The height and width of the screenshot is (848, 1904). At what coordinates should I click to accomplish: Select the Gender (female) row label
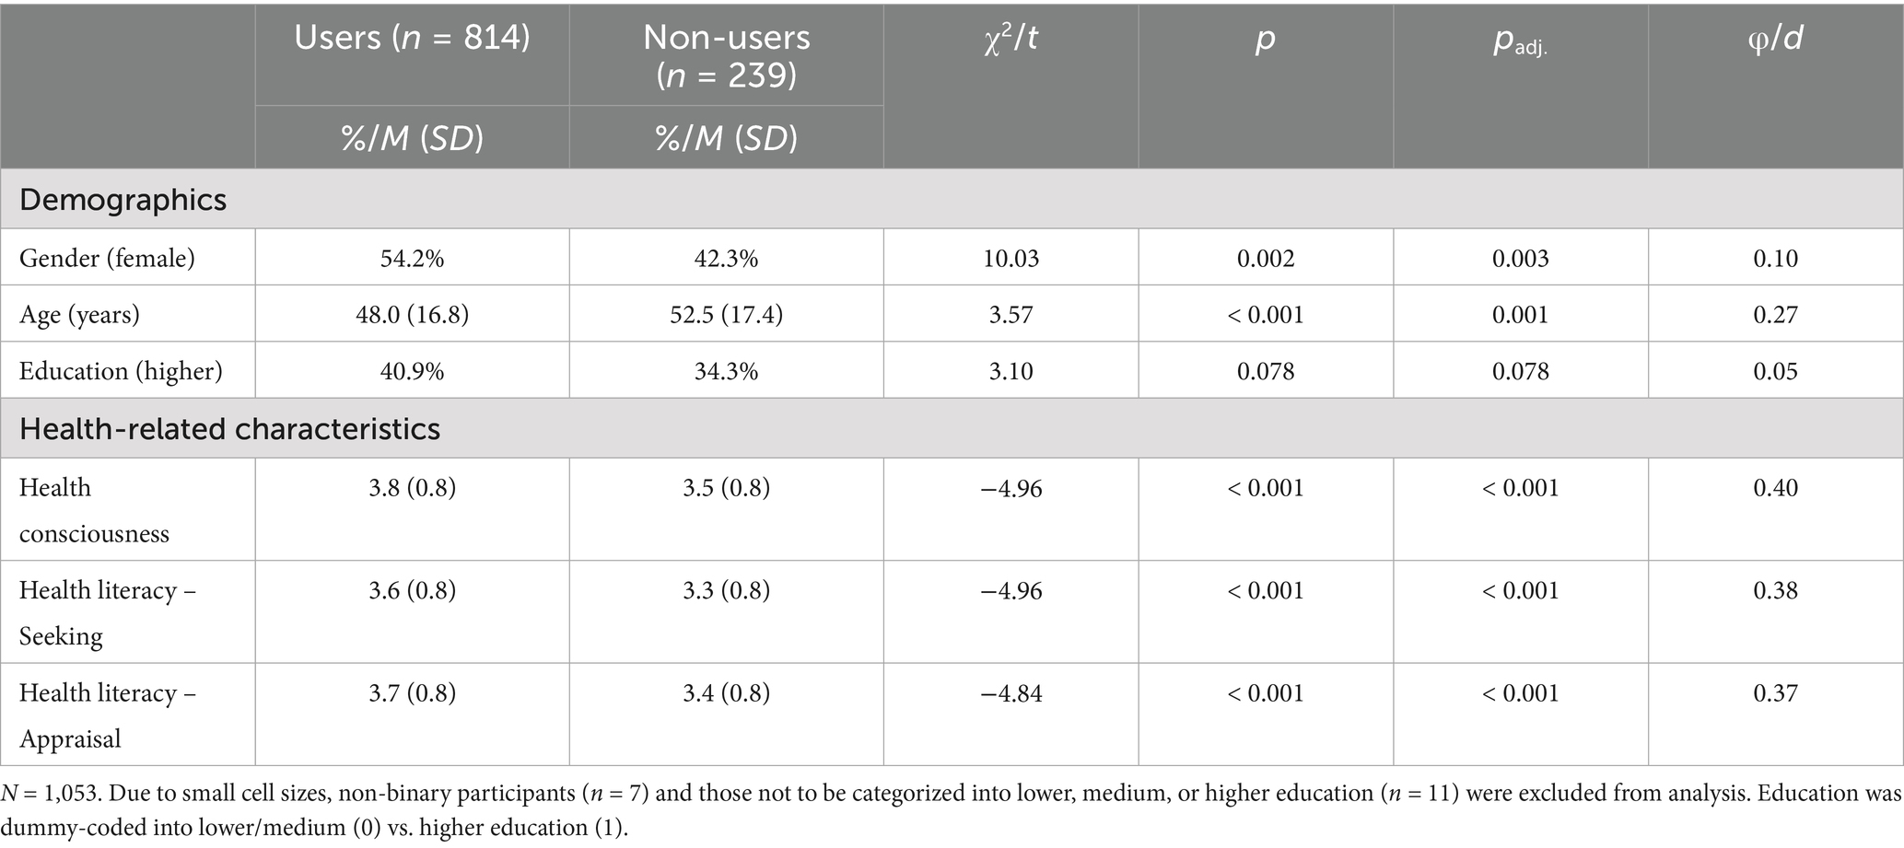pos(107,258)
